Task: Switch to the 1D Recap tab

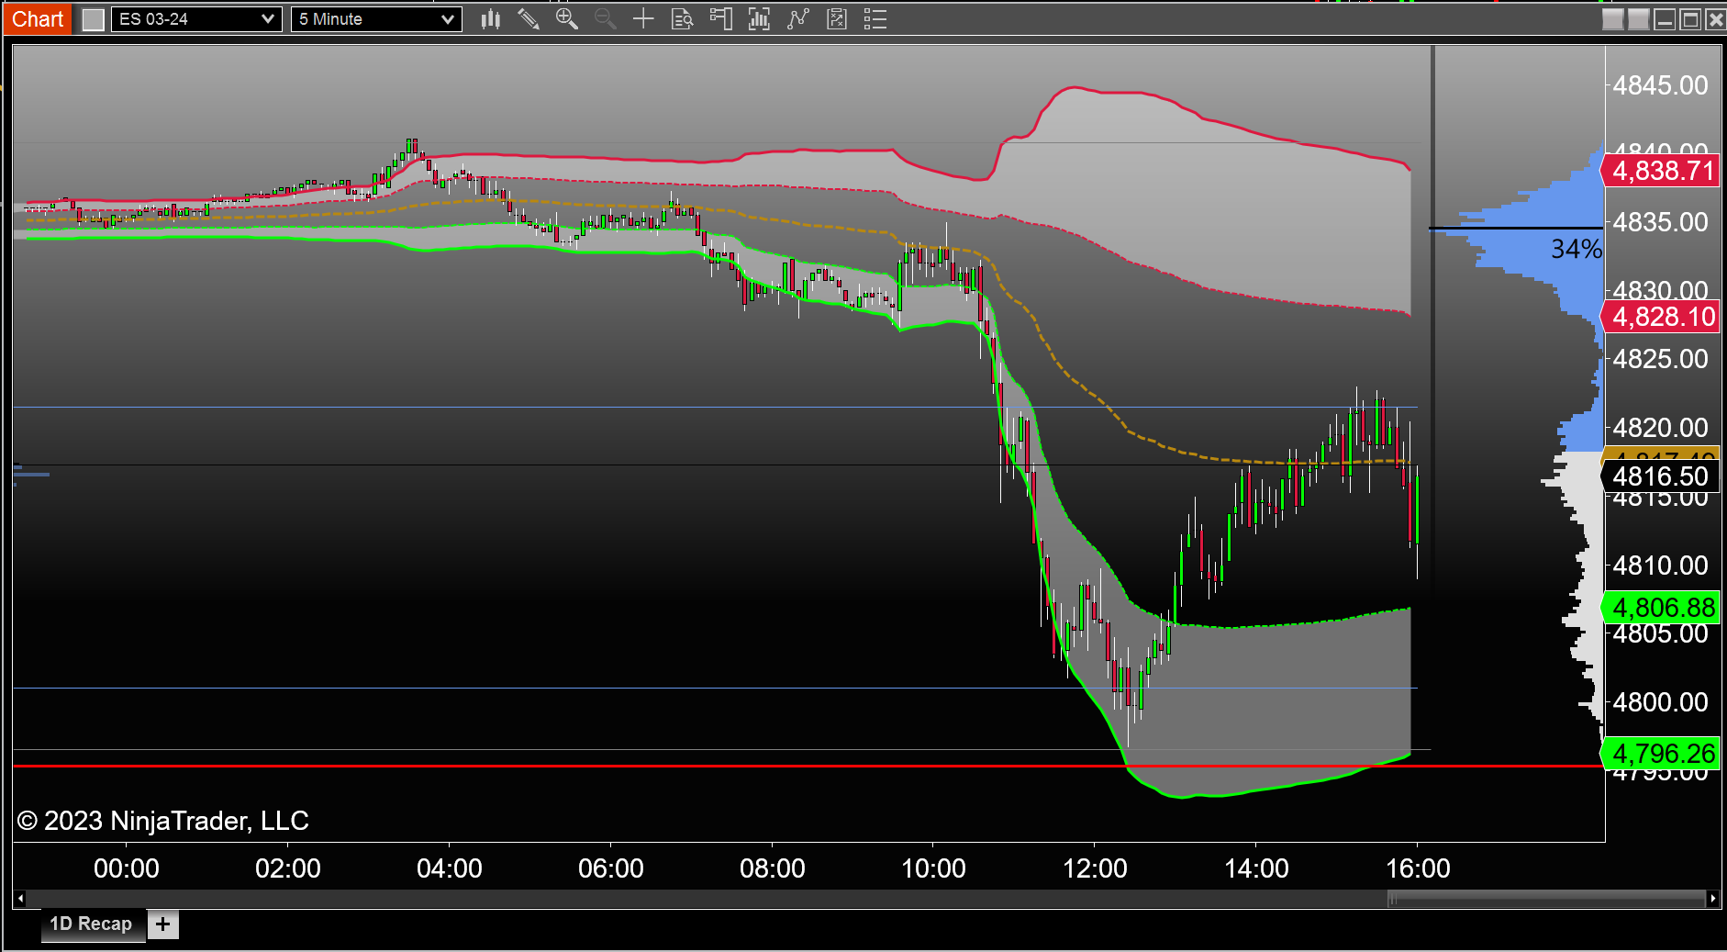Action: (91, 924)
